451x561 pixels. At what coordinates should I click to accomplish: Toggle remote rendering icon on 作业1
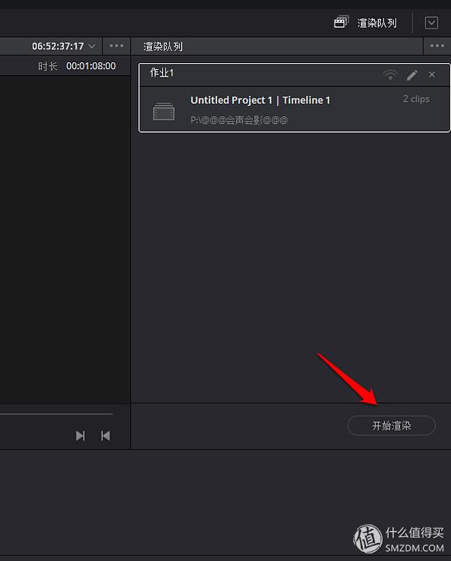pyautogui.click(x=390, y=75)
